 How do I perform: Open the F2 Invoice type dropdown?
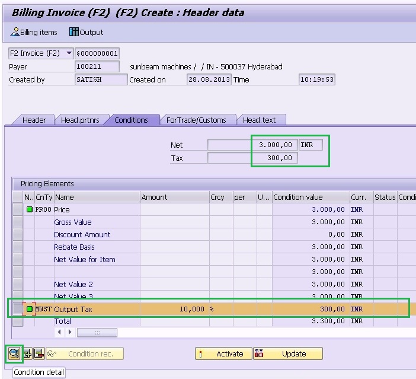pos(69,53)
